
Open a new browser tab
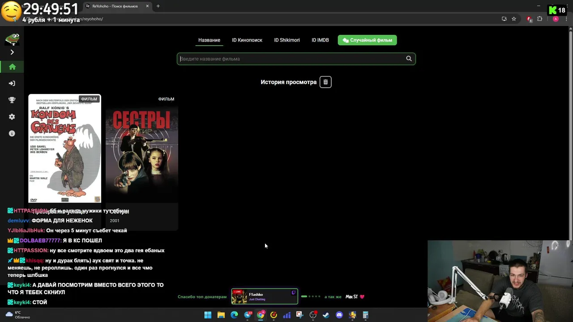[x=158, y=6]
